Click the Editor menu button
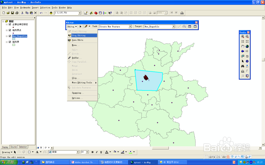 click(x=72, y=27)
